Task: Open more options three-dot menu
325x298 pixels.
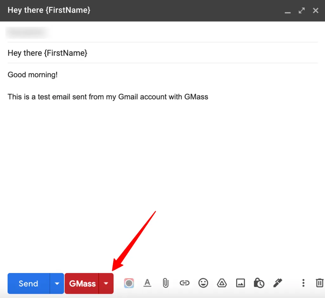Action: tap(303, 283)
